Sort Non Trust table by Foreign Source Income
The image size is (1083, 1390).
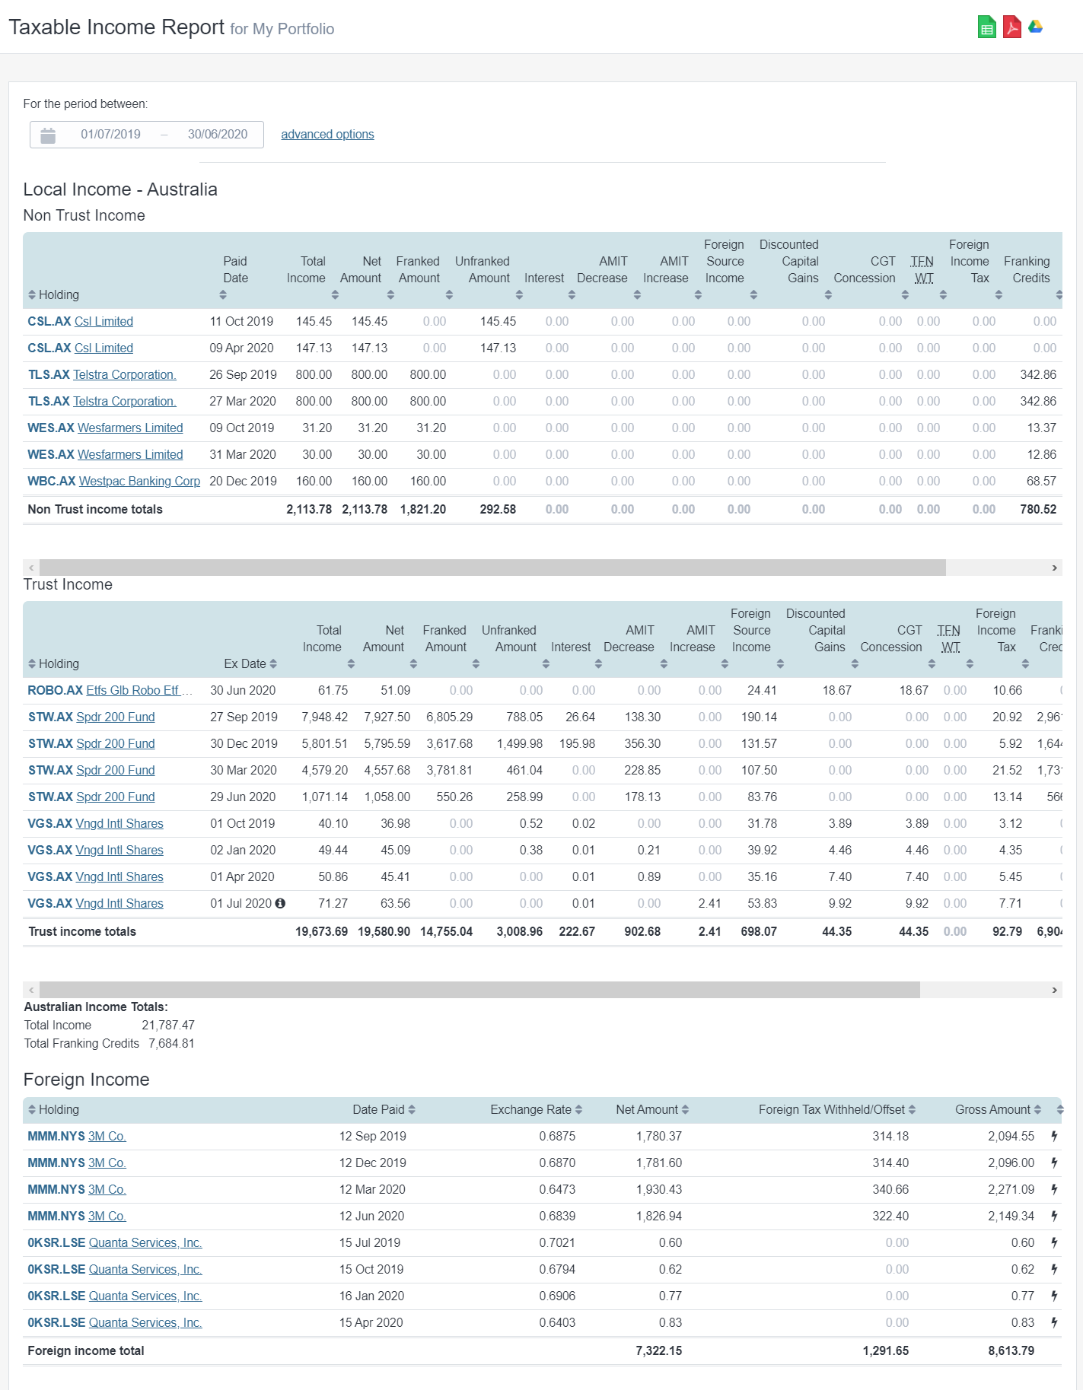point(753,295)
